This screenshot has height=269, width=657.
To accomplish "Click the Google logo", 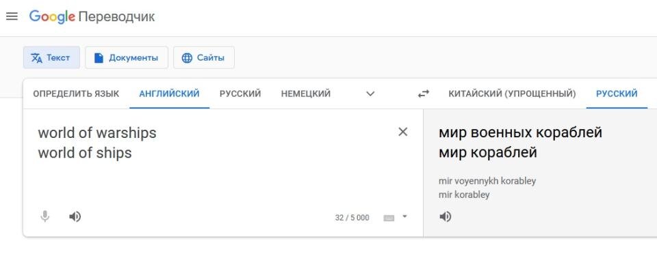I will (52, 16).
